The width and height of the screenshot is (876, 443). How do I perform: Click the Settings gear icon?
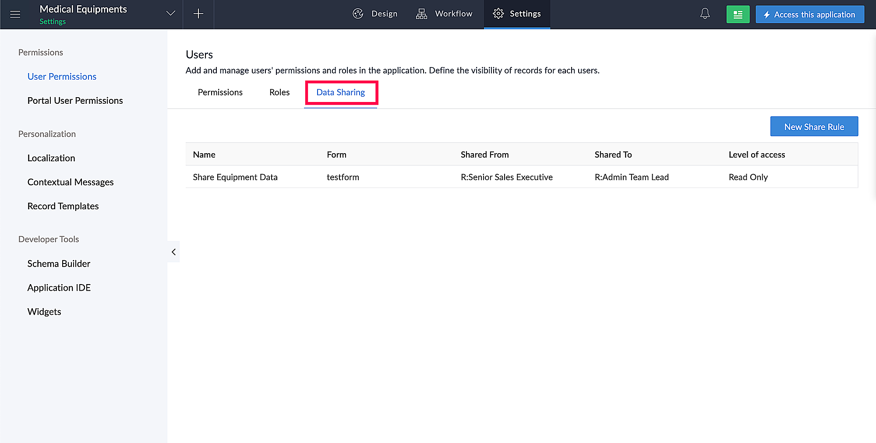(x=498, y=14)
